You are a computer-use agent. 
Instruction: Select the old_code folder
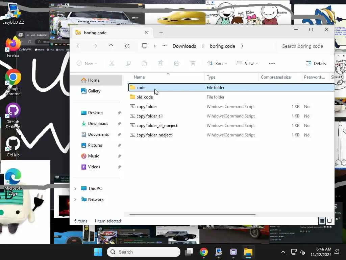tap(231, 97)
